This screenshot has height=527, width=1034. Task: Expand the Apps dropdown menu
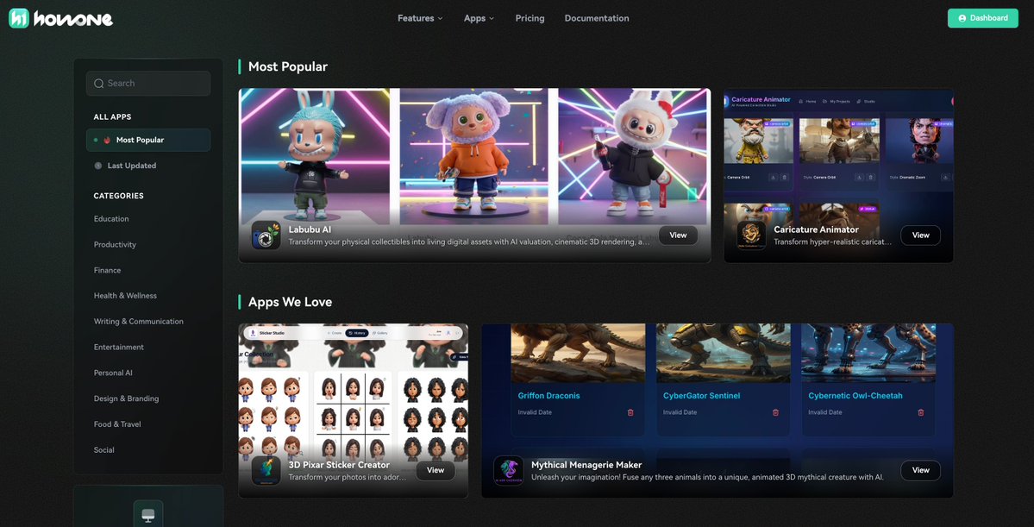479,18
